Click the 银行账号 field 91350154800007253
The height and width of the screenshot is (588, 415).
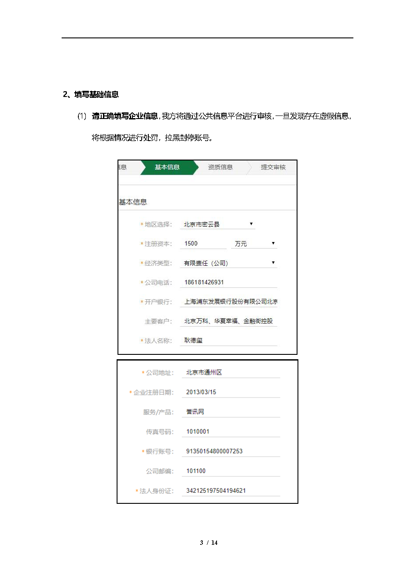tap(231, 451)
